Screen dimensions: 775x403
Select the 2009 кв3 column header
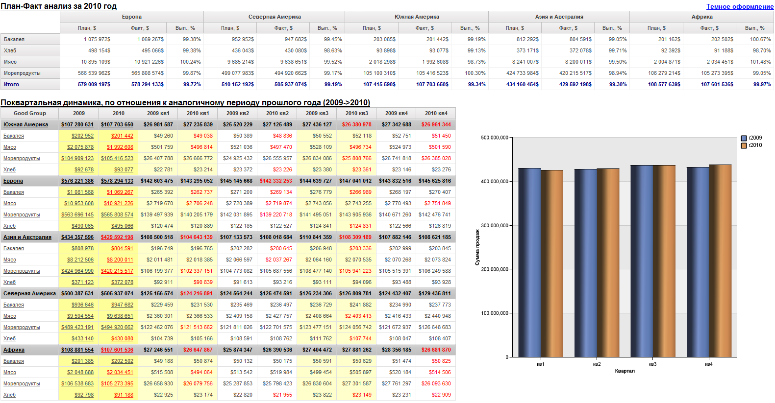click(x=317, y=113)
